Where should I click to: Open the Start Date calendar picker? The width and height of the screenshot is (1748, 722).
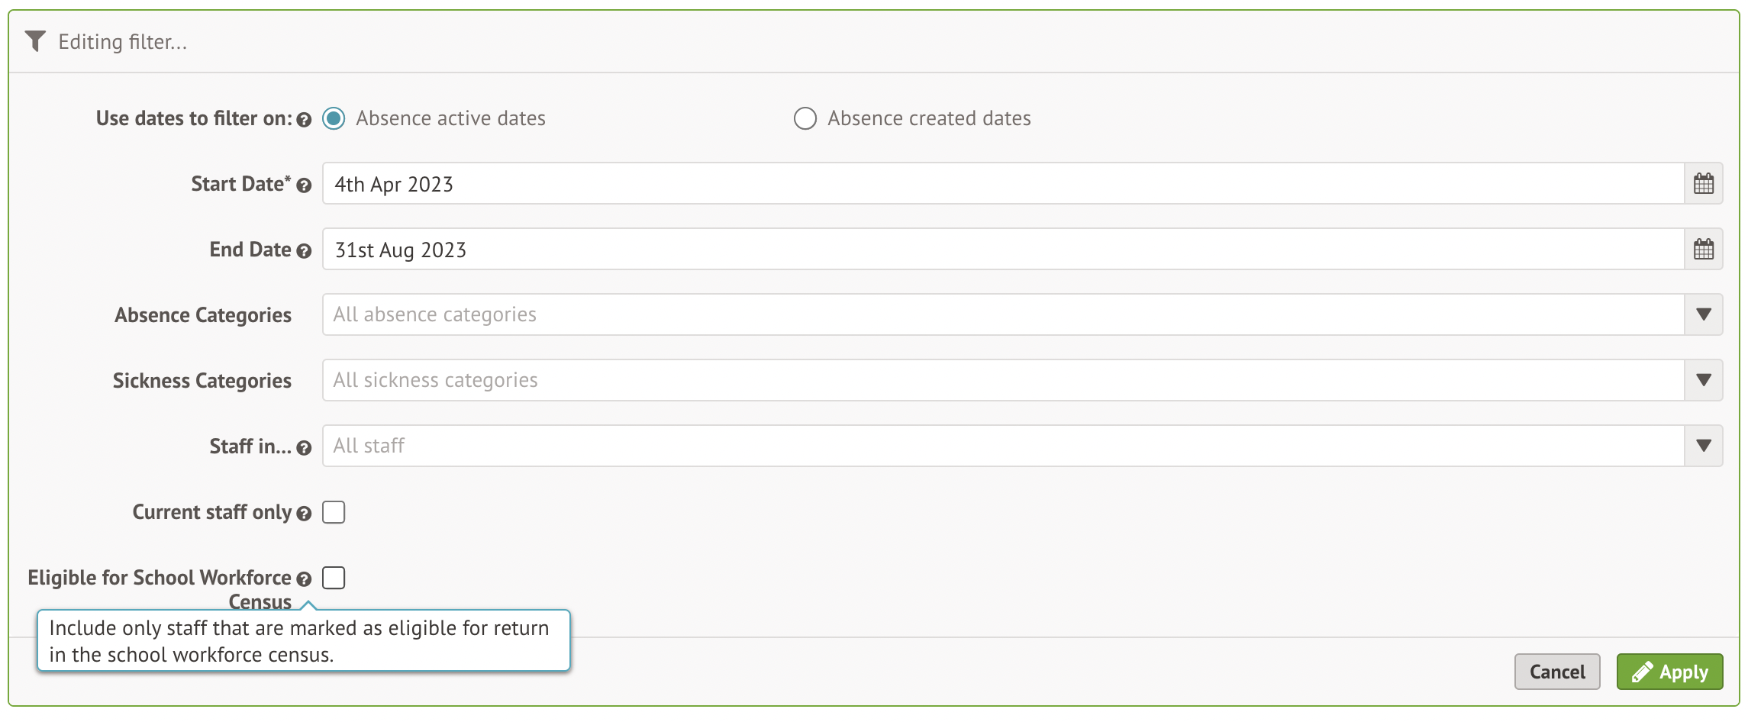pyautogui.click(x=1703, y=184)
